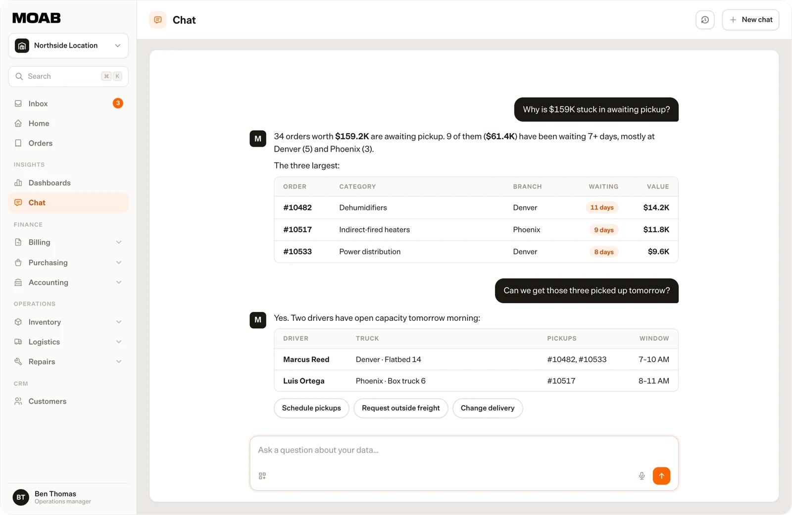Click the Dashboards bar chart icon

[18, 183]
